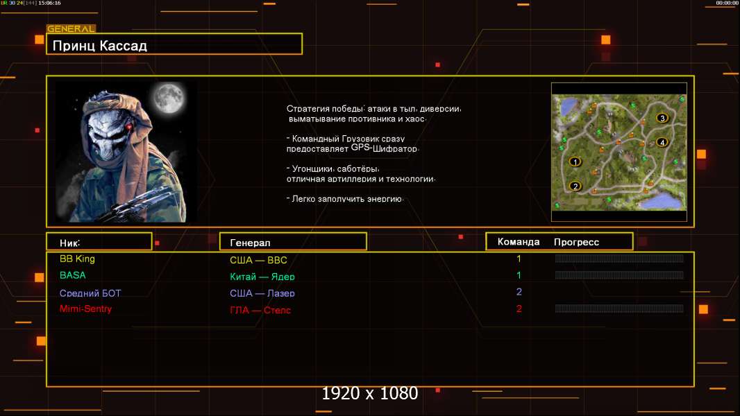Click start position marker 2 on the map

click(575, 186)
